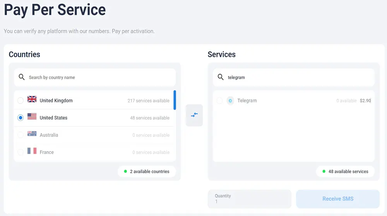Click the Australia flag icon
Viewport: 387px width, 216px height.
[32, 133]
